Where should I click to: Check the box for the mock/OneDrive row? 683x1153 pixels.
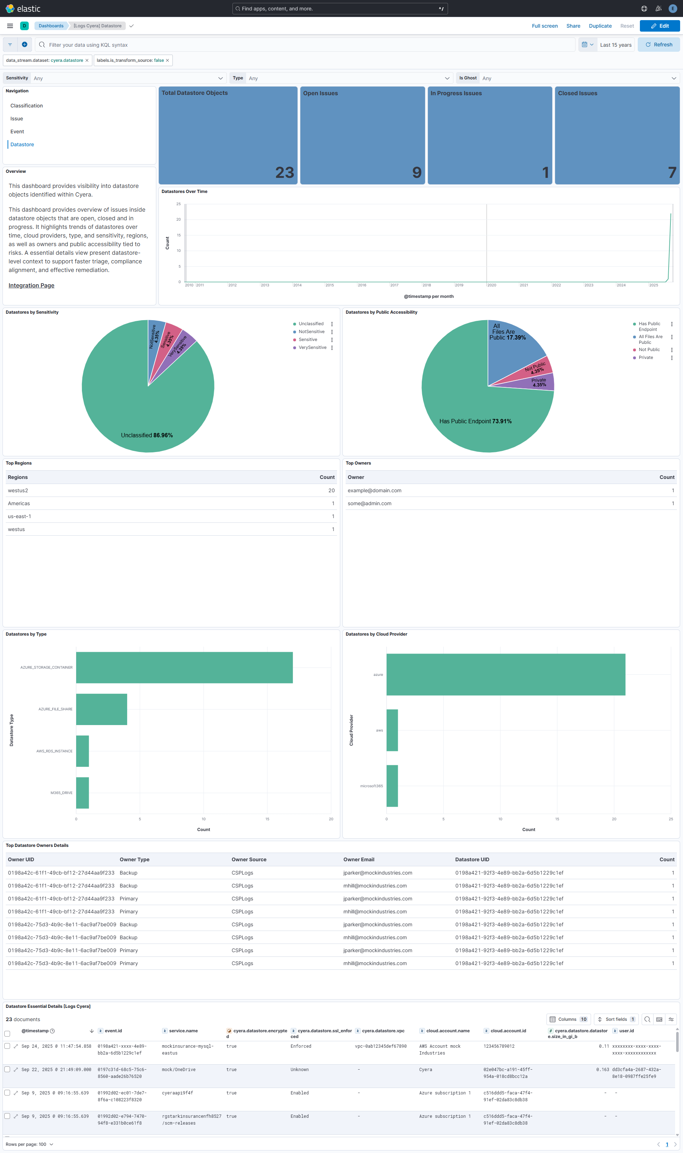[7, 1069]
